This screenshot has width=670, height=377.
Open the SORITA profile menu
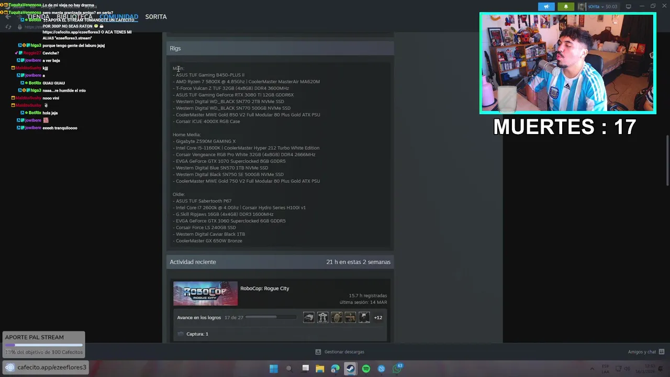tap(156, 17)
